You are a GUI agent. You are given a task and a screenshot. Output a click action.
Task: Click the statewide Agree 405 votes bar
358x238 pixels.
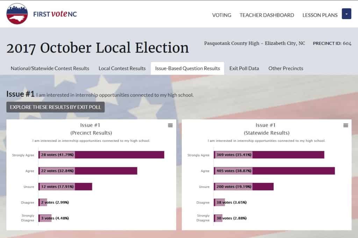point(274,171)
